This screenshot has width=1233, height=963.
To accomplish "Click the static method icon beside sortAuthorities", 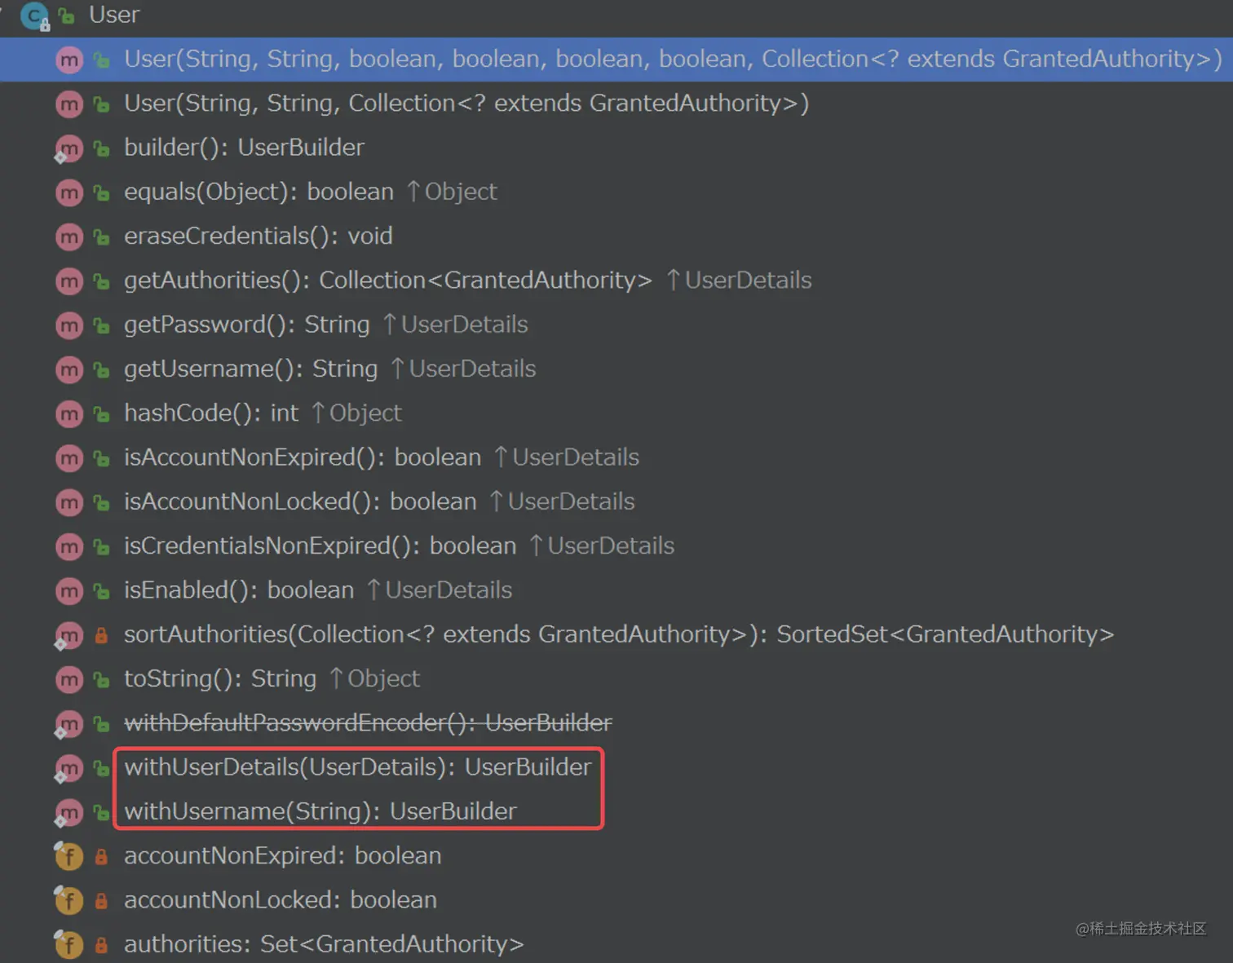I will pyautogui.click(x=69, y=635).
